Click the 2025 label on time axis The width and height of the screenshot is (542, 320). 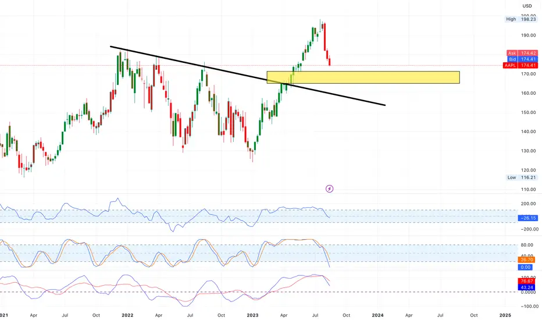505,315
